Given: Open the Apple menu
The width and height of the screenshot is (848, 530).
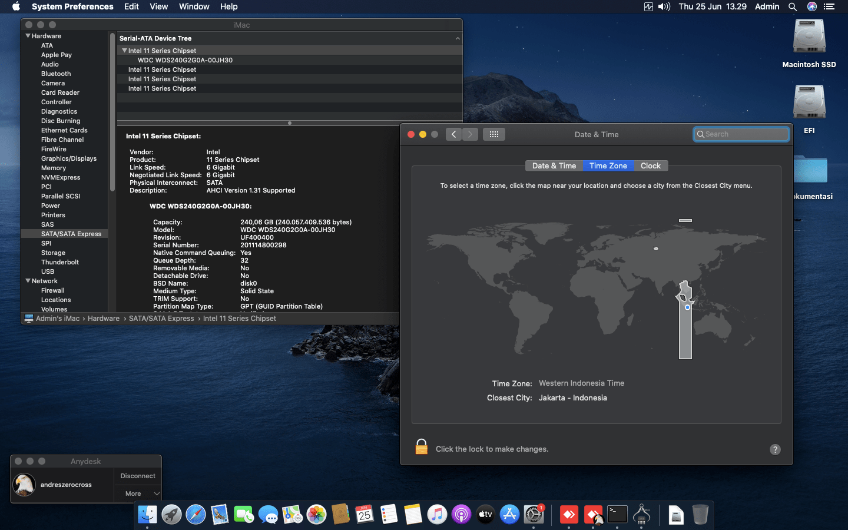Looking at the screenshot, I should [16, 6].
